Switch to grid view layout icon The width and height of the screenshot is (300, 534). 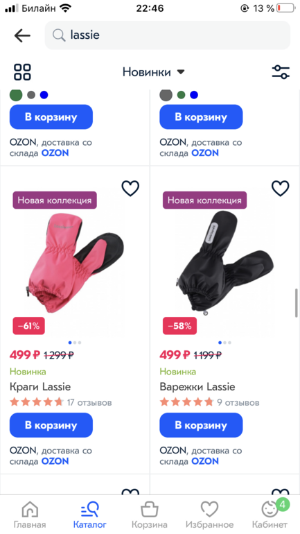tap(22, 72)
